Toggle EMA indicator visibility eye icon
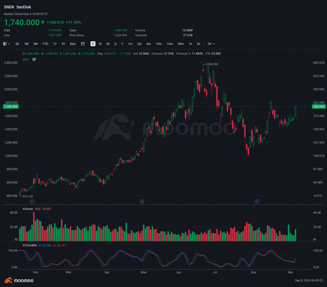This screenshot has height=287, width=327. click(x=34, y=59)
